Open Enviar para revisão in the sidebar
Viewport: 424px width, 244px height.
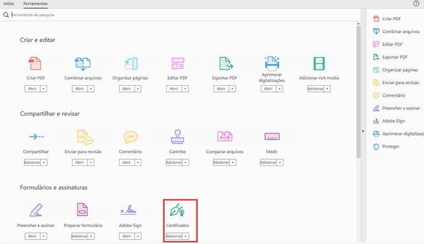(x=396, y=83)
